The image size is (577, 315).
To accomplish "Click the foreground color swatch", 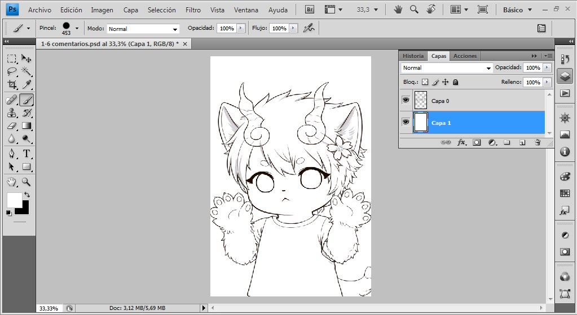I will [14, 200].
